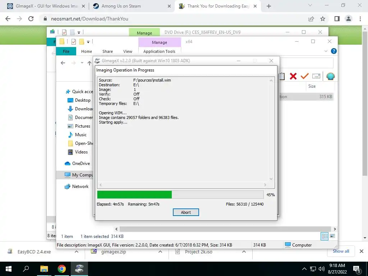The width and height of the screenshot is (368, 276).
Task: Click properties checkmark icon in x64 title bar
Action: [73, 42]
